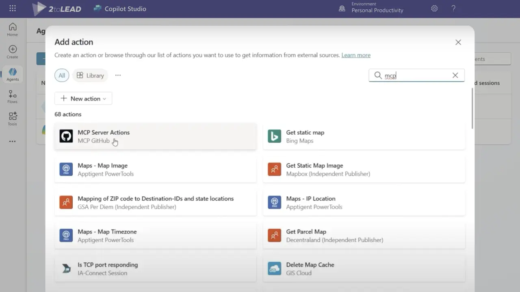This screenshot has width=520, height=292.
Task: Click the Apptigent icon for Maps - IP Location
Action: (275, 202)
